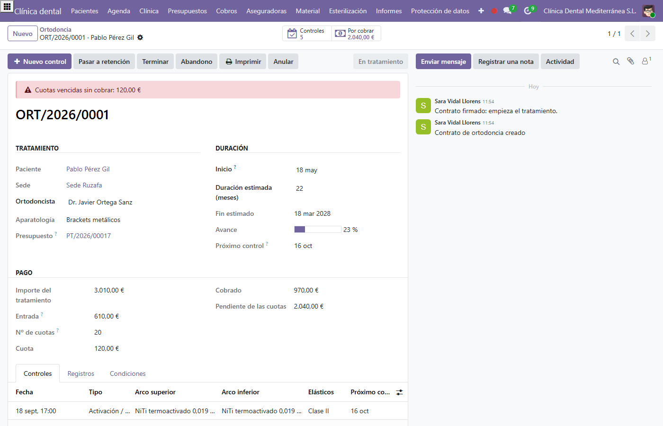The height and width of the screenshot is (426, 663).
Task: Switch to the Registros tab
Action: tap(81, 373)
